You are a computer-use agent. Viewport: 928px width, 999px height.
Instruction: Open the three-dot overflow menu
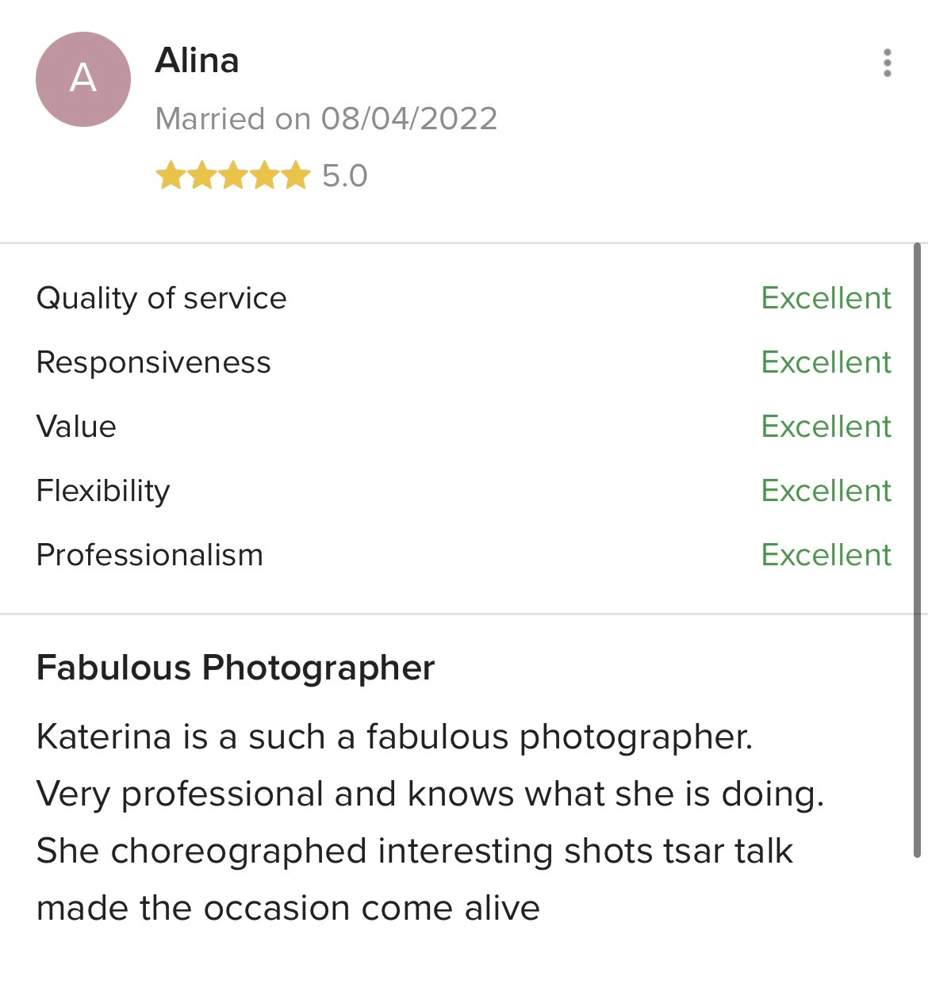click(887, 63)
